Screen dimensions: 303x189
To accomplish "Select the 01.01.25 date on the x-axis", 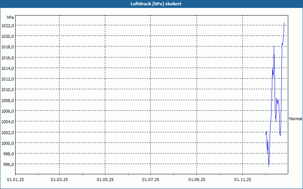I will (15, 179).
